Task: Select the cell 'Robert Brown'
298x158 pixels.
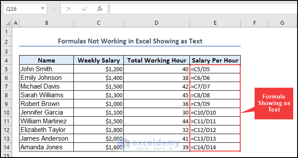Action: click(x=46, y=104)
